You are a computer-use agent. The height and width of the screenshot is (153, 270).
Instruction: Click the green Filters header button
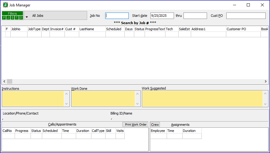13,13
